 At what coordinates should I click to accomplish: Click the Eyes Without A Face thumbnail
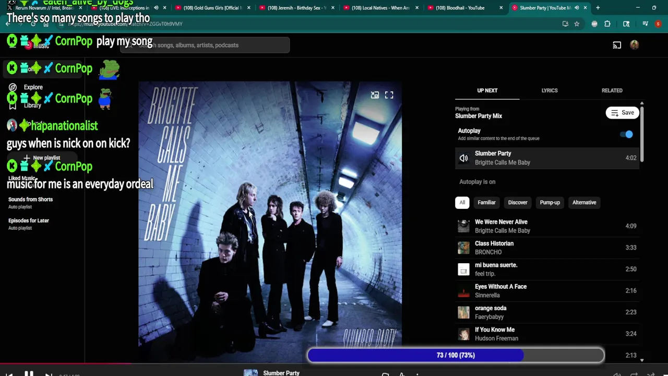[x=463, y=291]
